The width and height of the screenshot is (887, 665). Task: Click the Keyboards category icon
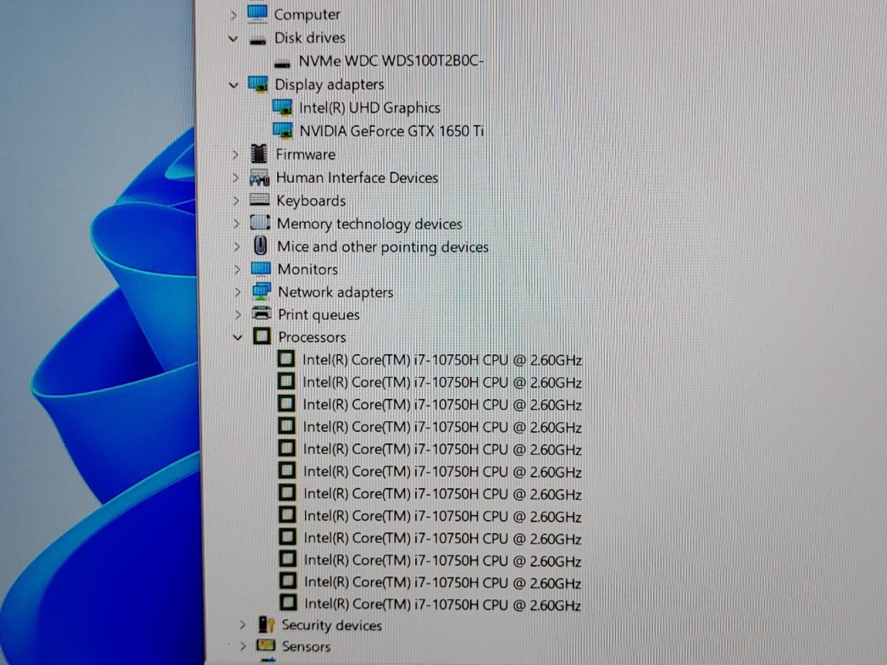[259, 200]
